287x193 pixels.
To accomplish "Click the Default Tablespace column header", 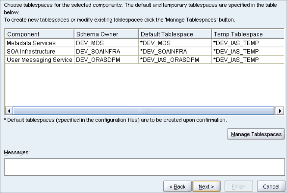I will (x=174, y=34).
